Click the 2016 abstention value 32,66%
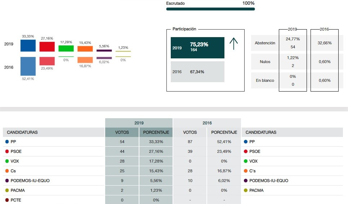This screenshot has height=204, width=348. (325, 43)
